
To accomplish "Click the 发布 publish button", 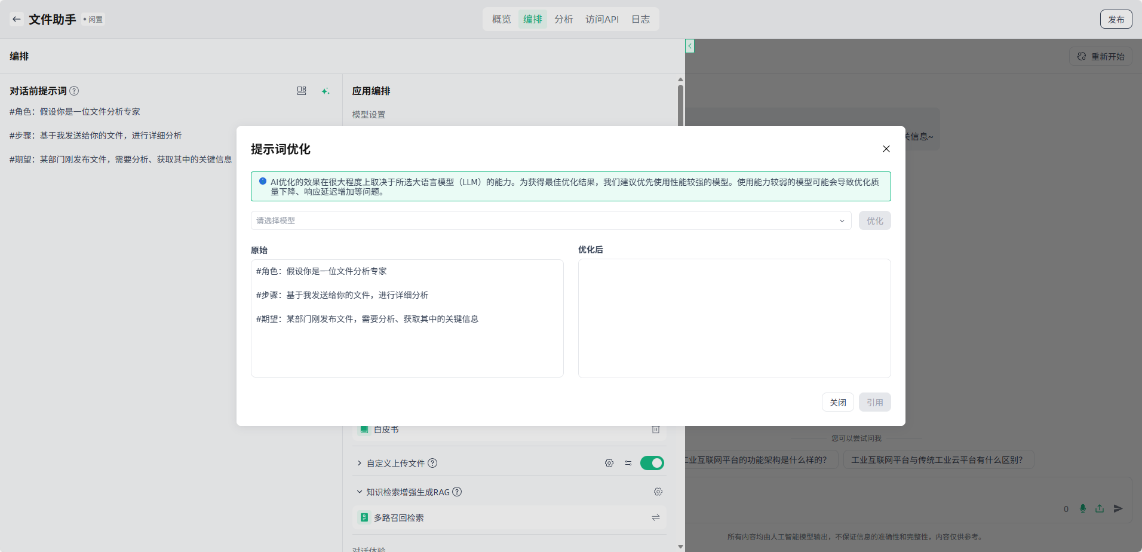I will (x=1116, y=19).
